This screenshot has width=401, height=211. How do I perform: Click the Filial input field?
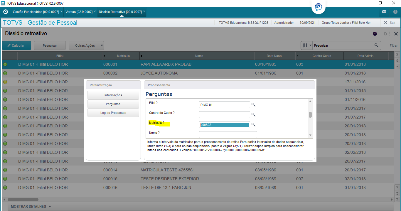(x=225, y=105)
